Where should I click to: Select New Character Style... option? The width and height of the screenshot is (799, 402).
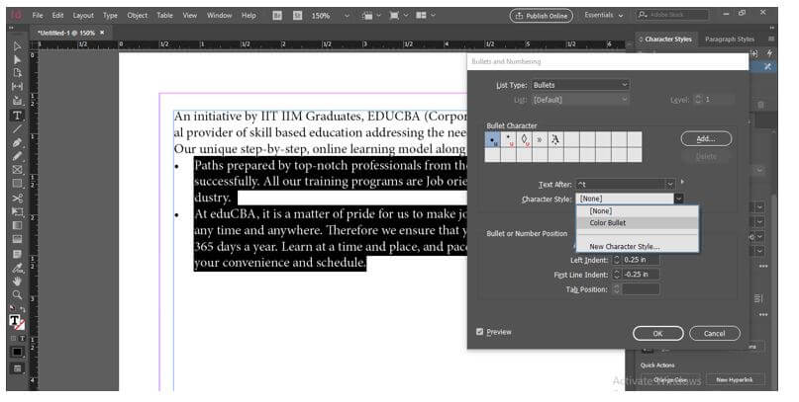point(638,247)
